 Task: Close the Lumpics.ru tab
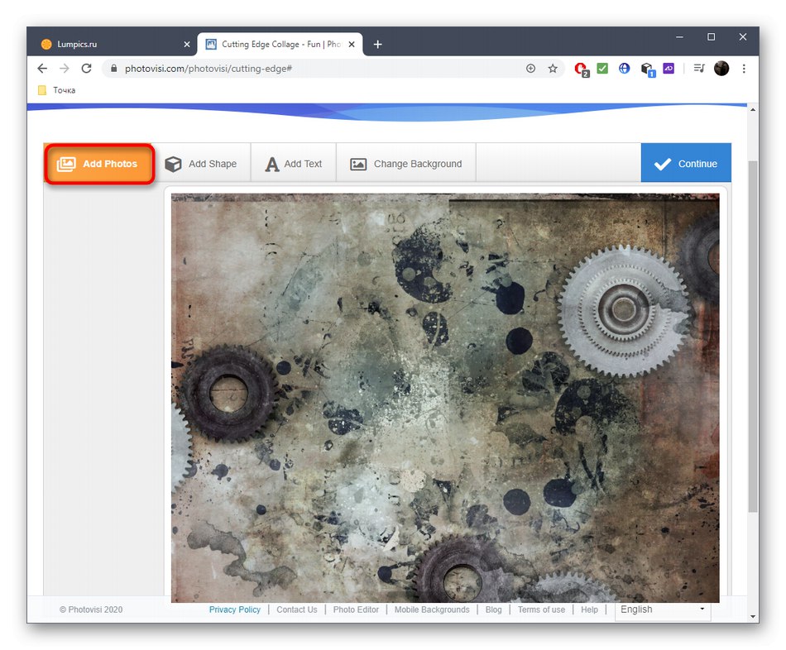tap(187, 44)
